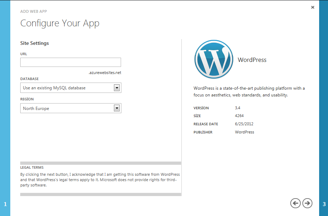328x216 pixels.
Task: Click the version value 3.4
Action: point(237,108)
